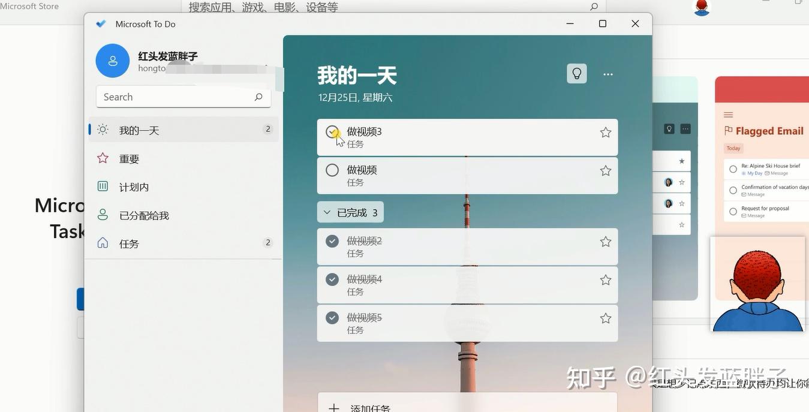Screen dimensions: 809x412
Task: Select task title 做视频3
Action: click(x=364, y=131)
